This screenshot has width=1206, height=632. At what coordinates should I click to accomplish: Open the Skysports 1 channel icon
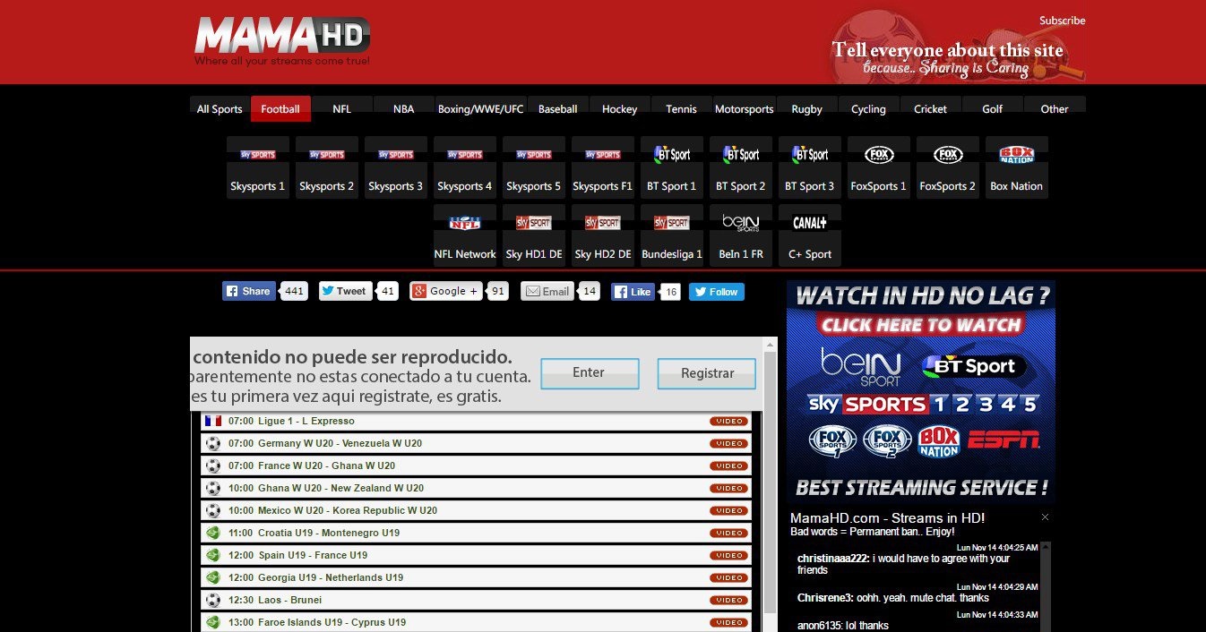pyautogui.click(x=257, y=167)
